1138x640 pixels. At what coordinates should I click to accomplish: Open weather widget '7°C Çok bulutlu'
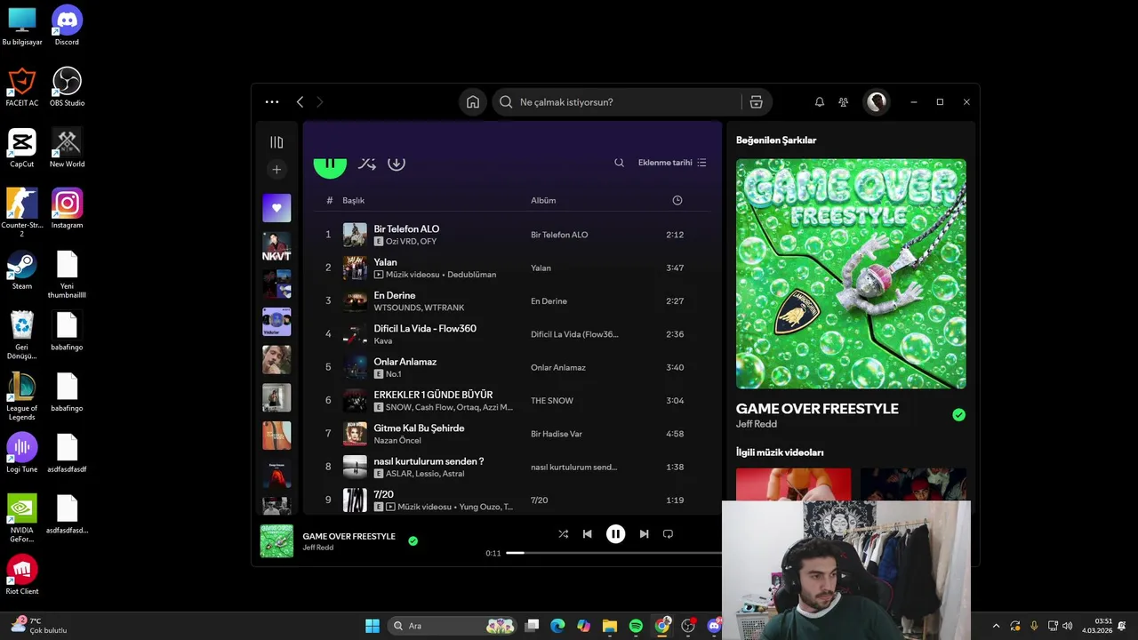tap(40, 626)
